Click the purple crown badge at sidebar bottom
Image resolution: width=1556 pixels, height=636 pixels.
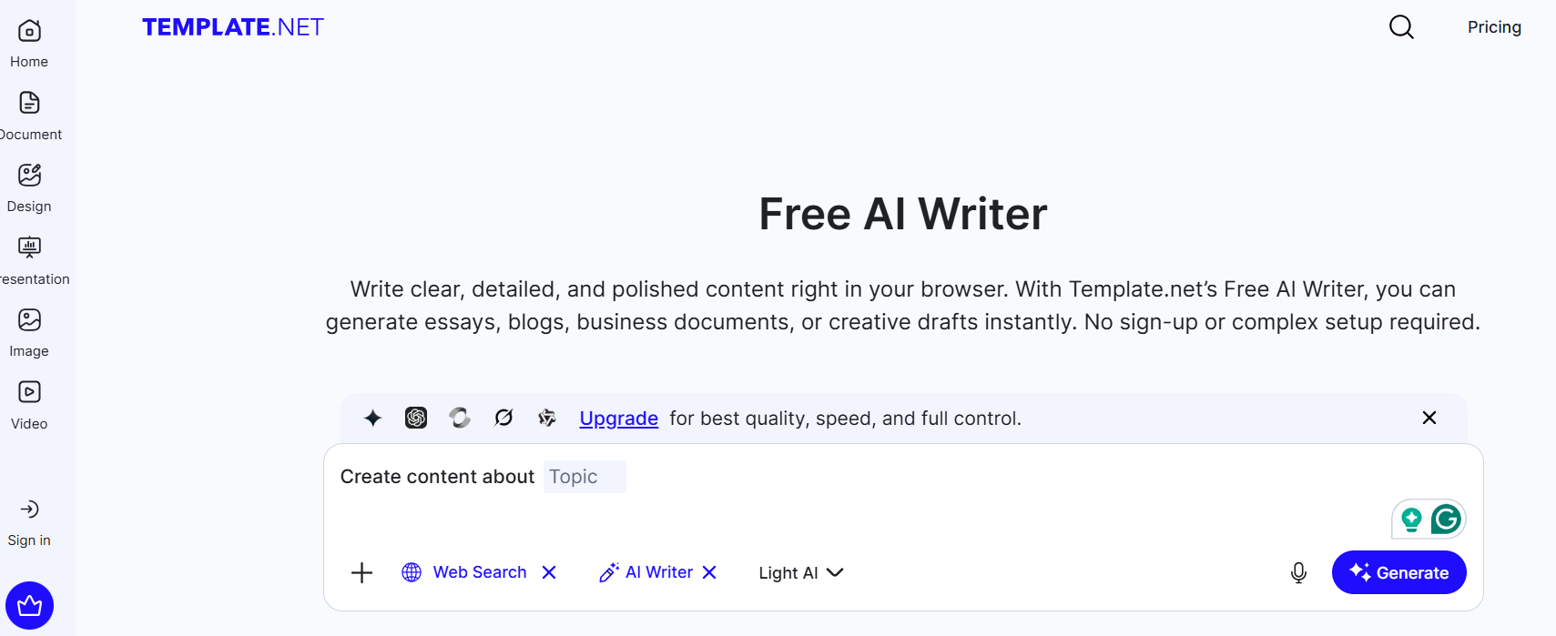29,605
